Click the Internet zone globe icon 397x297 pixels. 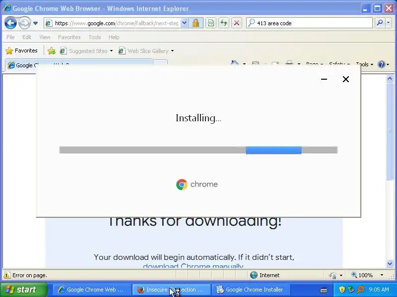click(254, 275)
